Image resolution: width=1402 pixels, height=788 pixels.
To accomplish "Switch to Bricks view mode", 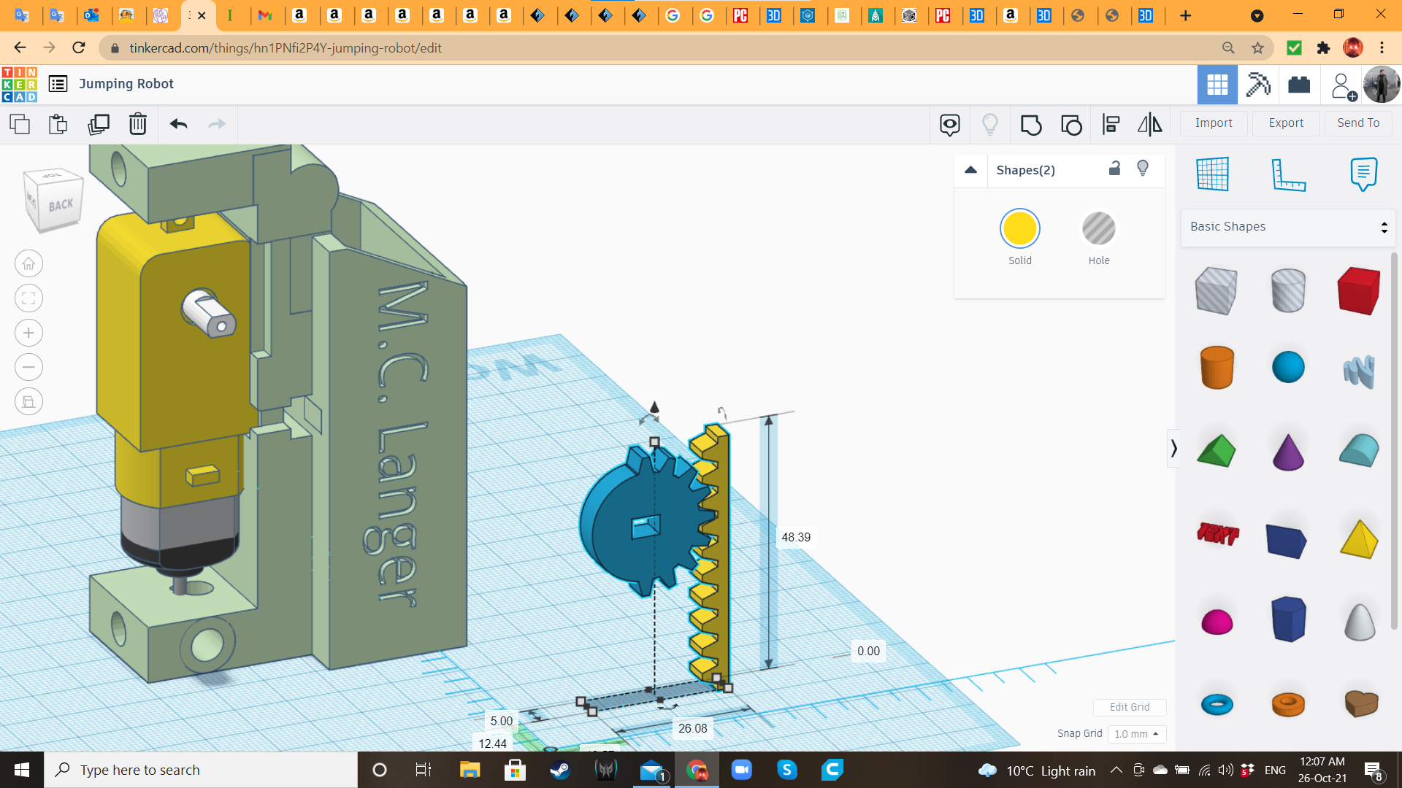I will tap(1299, 85).
